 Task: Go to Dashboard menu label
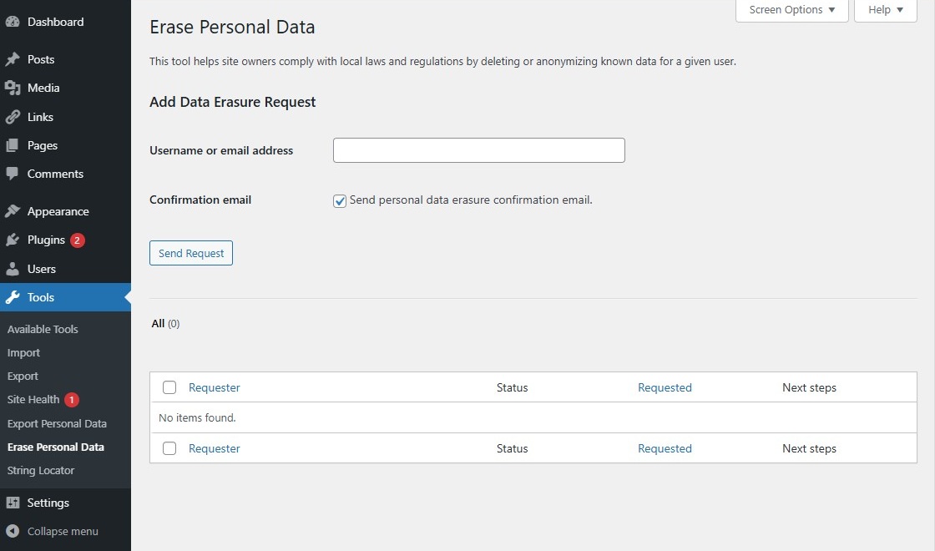(55, 22)
